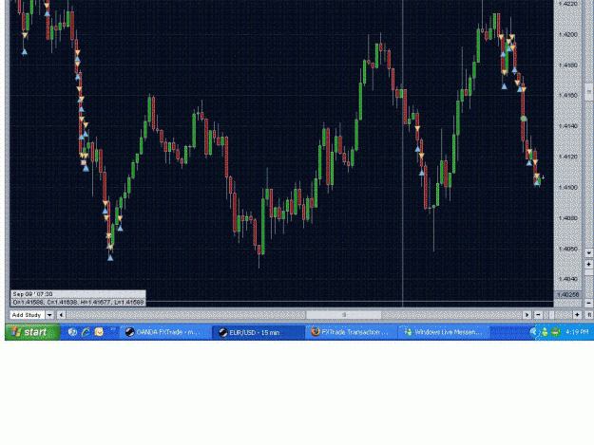This screenshot has height=445, width=594.
Task: Click the red square trade marker near 1.4120
Action: click(x=84, y=162)
